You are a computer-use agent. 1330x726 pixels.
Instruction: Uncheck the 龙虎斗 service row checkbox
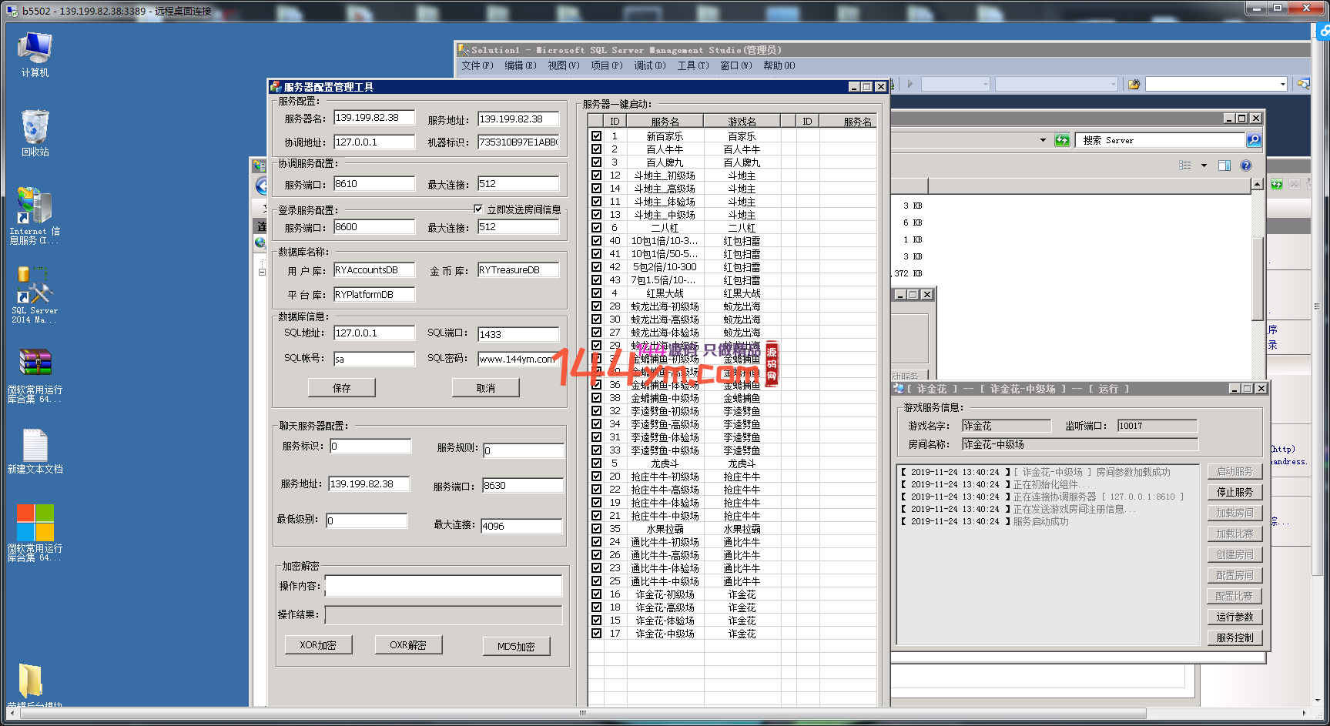596,463
